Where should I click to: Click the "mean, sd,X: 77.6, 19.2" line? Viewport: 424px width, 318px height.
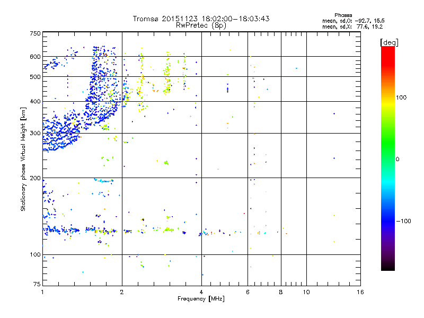(352, 27)
